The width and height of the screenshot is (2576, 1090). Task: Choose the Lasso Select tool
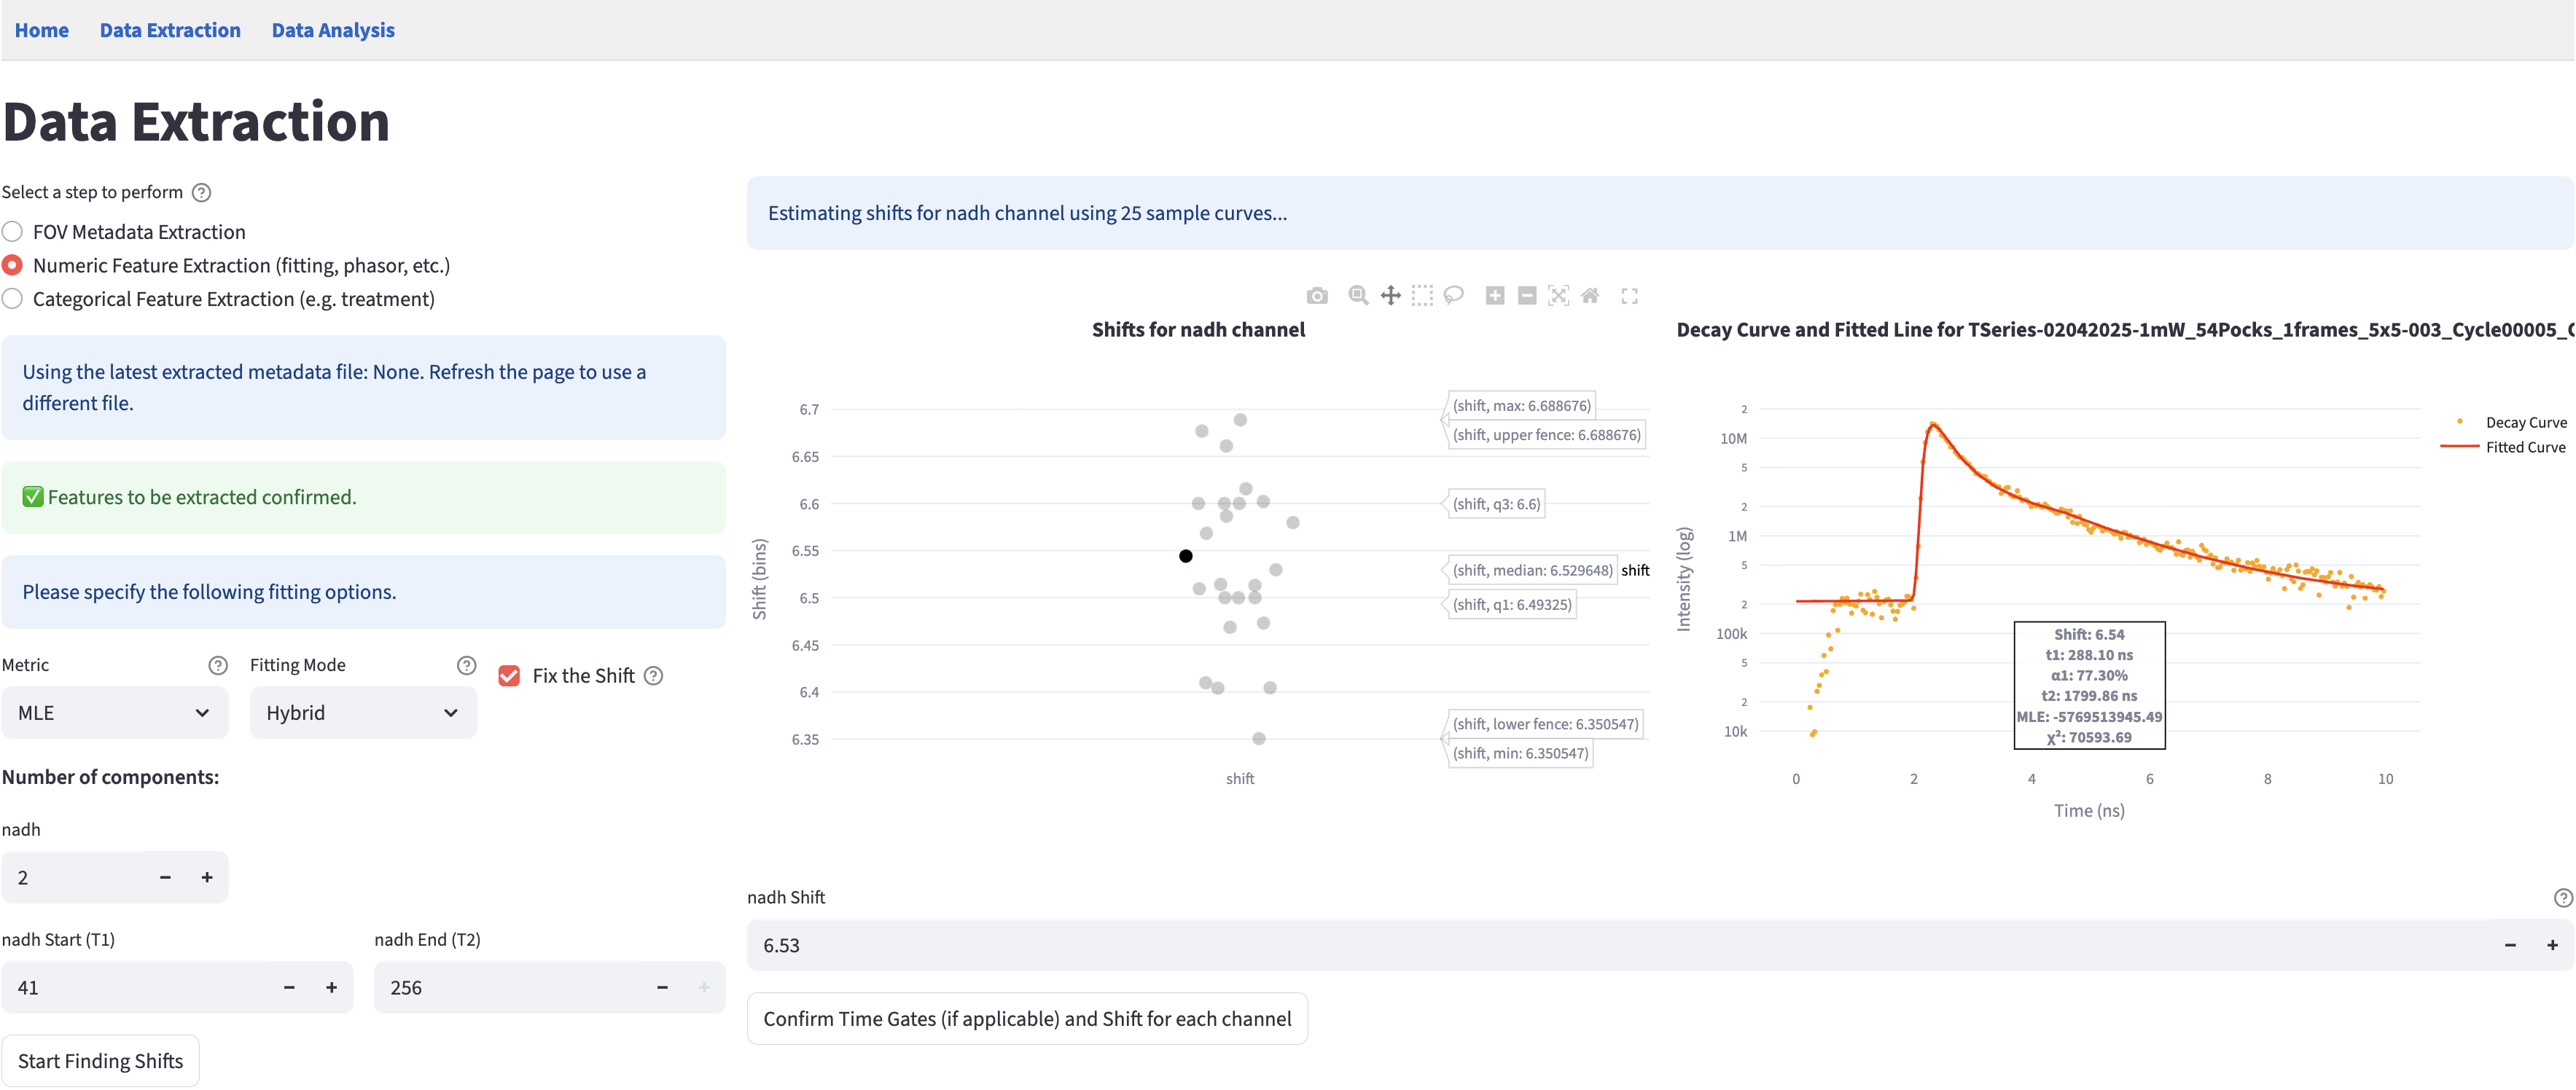pyautogui.click(x=1454, y=296)
